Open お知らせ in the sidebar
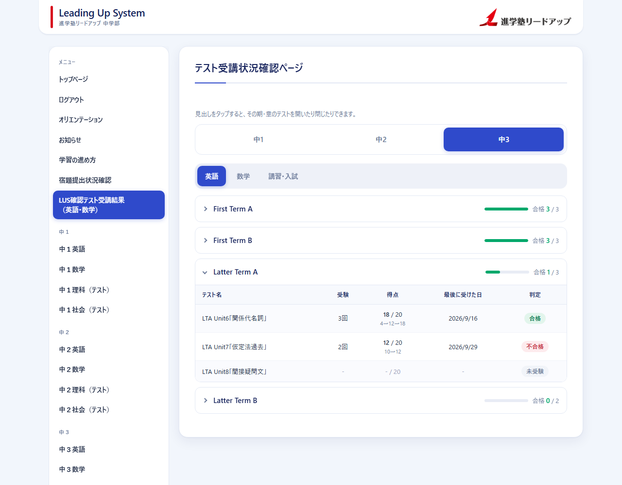 [x=109, y=140]
